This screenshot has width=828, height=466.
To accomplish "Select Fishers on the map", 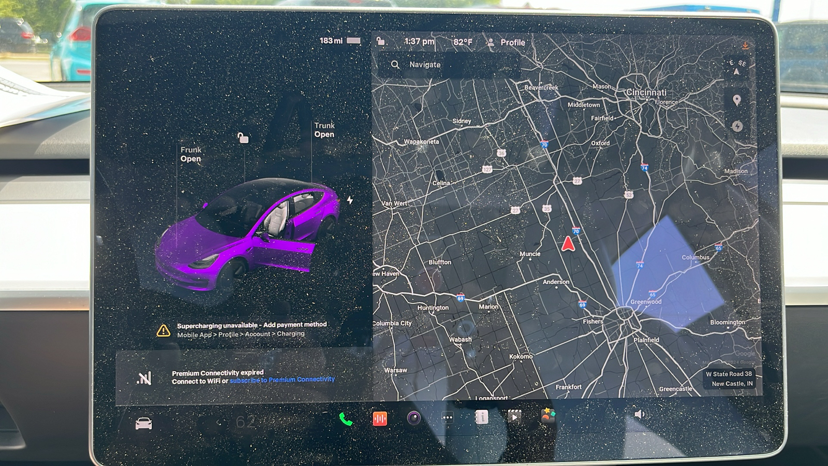I will [593, 322].
